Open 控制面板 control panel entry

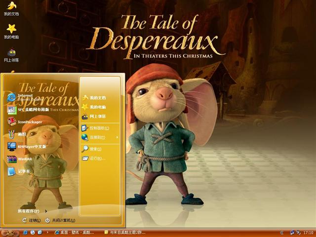click(95, 128)
